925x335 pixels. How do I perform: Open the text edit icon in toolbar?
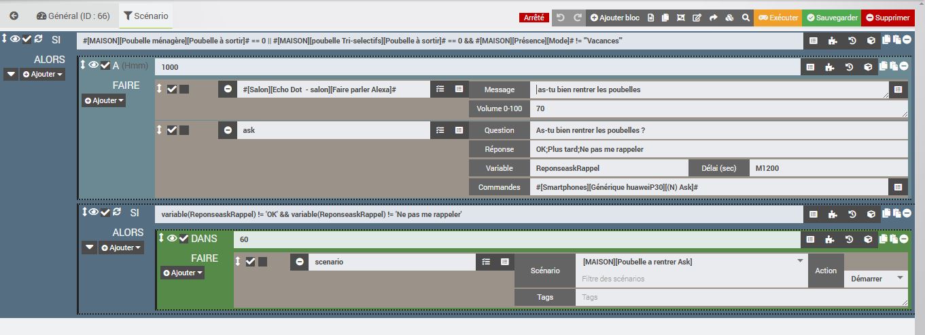click(697, 18)
